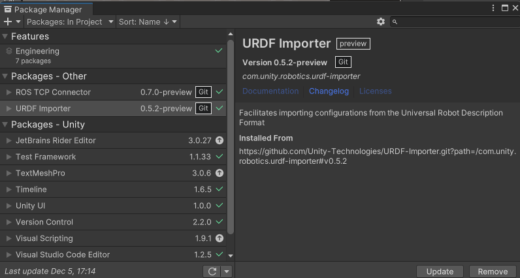Open the Package Manager kebab menu

[x=493, y=8]
